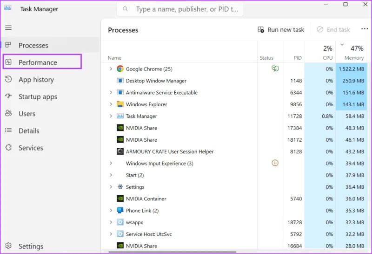The image size is (372, 254).
Task: Click the Google Chrome process icon
Action: pyautogui.click(x=120, y=69)
